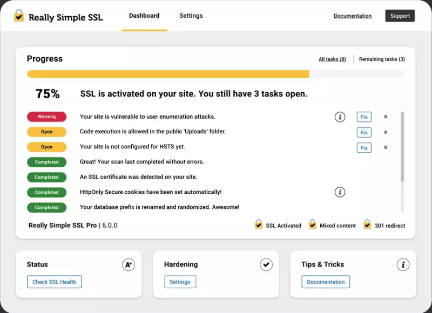Viewport: 432px width, 313px height.
Task: Click 'An SSL certificate was detected on your site.'
Action: click(138, 177)
